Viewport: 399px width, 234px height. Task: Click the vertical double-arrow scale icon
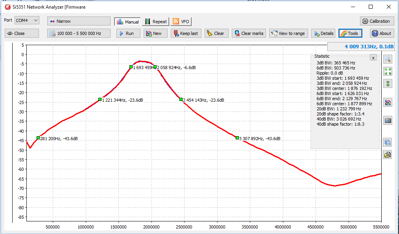(388, 84)
